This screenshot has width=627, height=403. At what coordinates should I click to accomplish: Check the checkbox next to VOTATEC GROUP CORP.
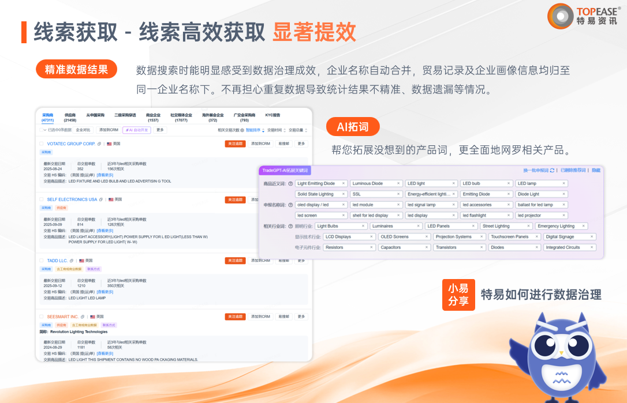pyautogui.click(x=41, y=143)
